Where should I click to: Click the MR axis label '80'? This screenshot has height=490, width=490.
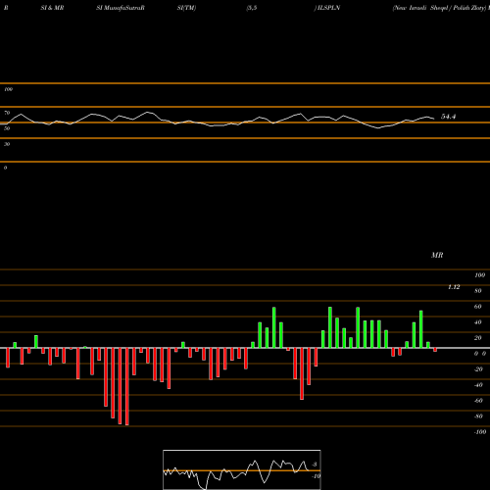click(478, 291)
